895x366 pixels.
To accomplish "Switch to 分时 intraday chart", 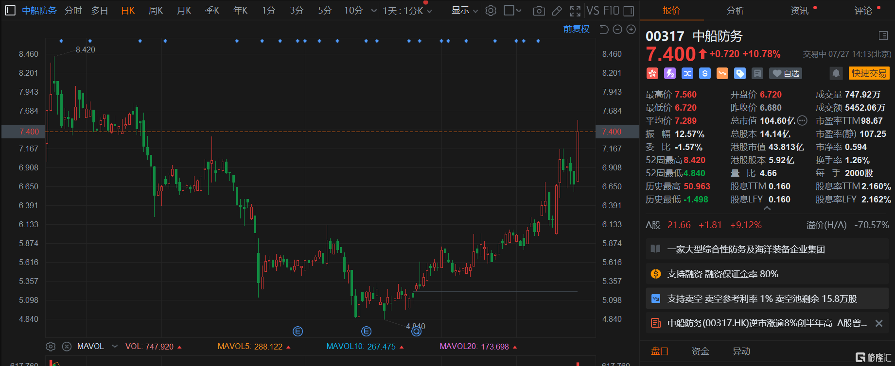I will (73, 11).
